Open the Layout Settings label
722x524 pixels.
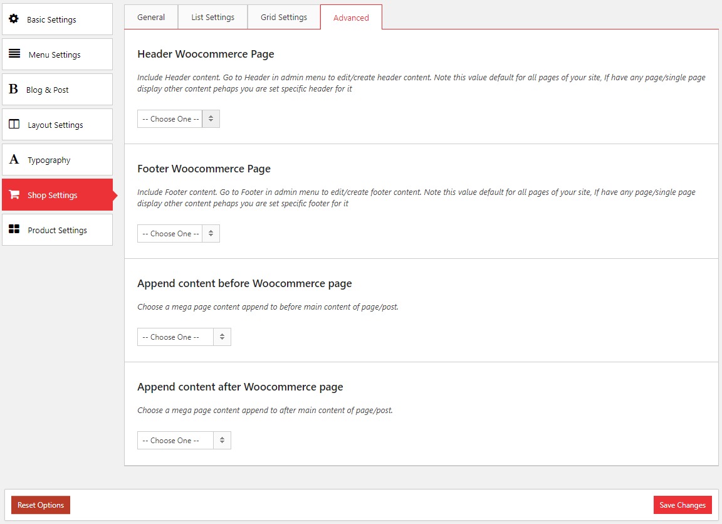coord(55,125)
